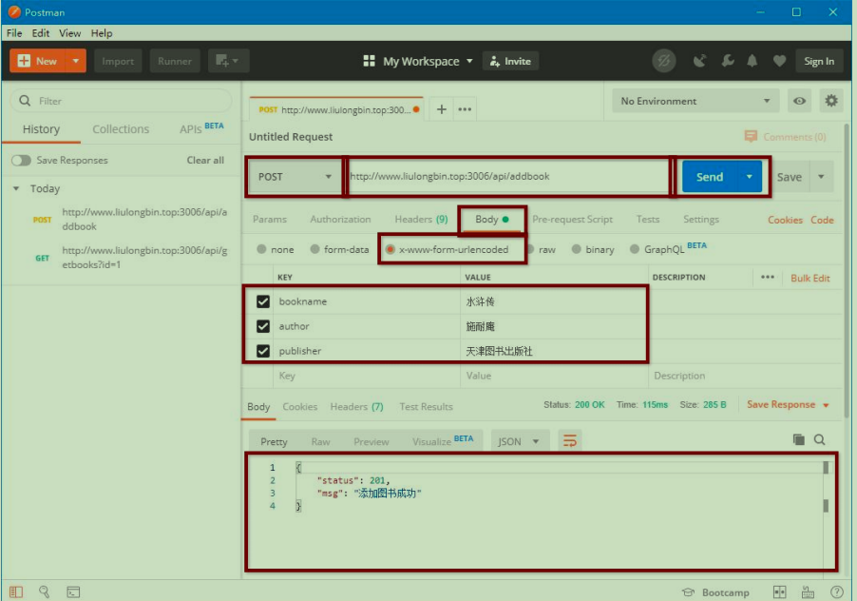The width and height of the screenshot is (857, 601).
Task: Click the sync status circle icon
Action: coord(663,61)
